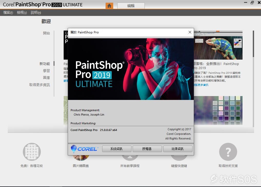Viewport: 261px width, 187px height.
Task: Select 新功能 in the welcome sidebar
Action: tap(45, 64)
